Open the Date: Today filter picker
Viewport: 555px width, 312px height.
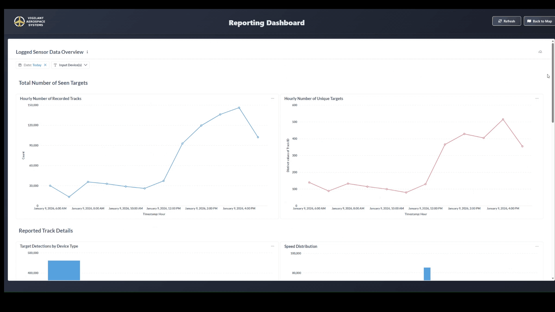point(32,65)
